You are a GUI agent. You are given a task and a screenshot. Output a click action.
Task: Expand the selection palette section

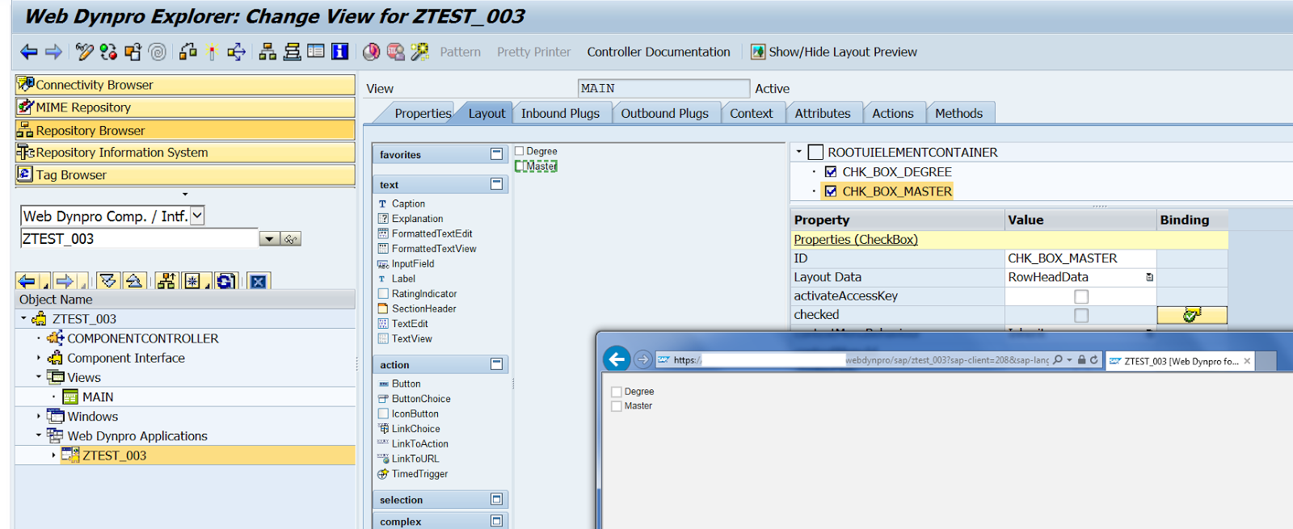tap(497, 499)
